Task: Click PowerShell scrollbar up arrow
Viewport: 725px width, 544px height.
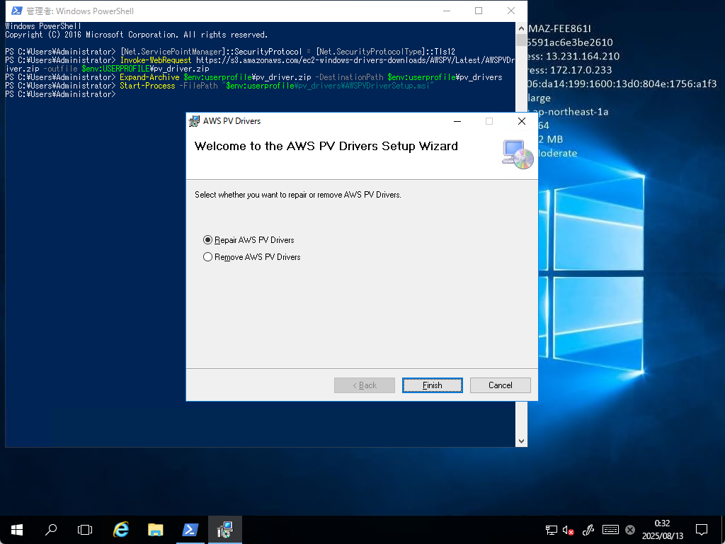Action: click(522, 28)
